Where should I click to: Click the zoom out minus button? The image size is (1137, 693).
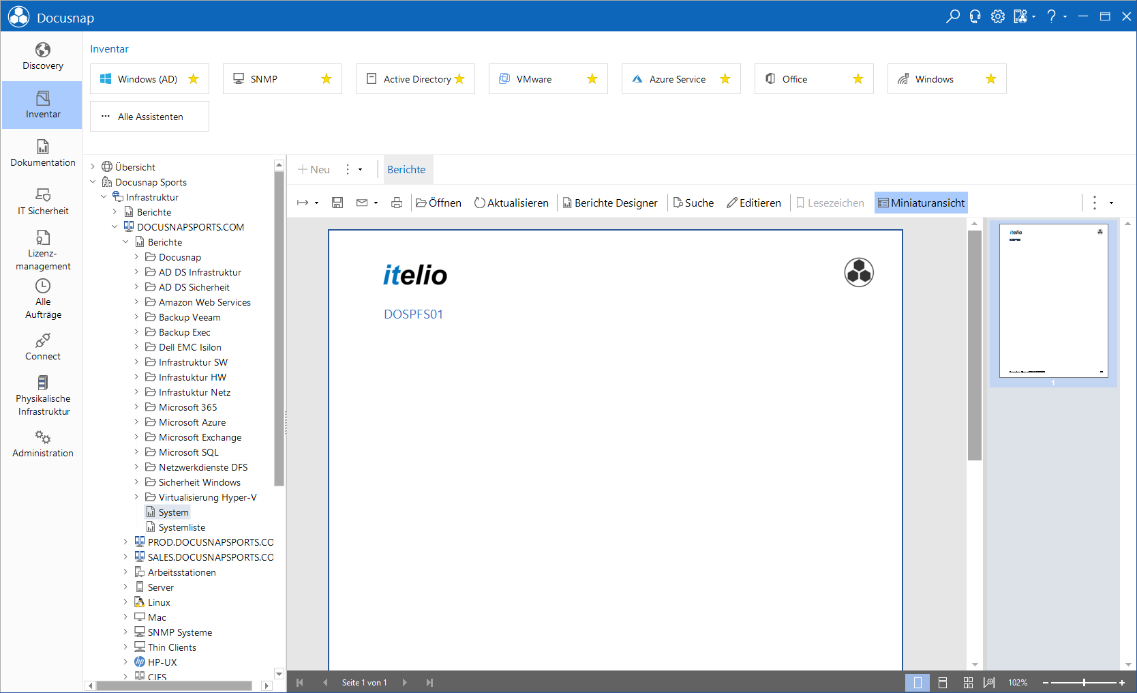[x=1046, y=682]
